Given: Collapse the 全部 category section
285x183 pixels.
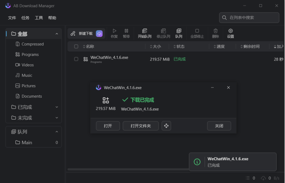Looking at the screenshot, I should pos(57,34).
